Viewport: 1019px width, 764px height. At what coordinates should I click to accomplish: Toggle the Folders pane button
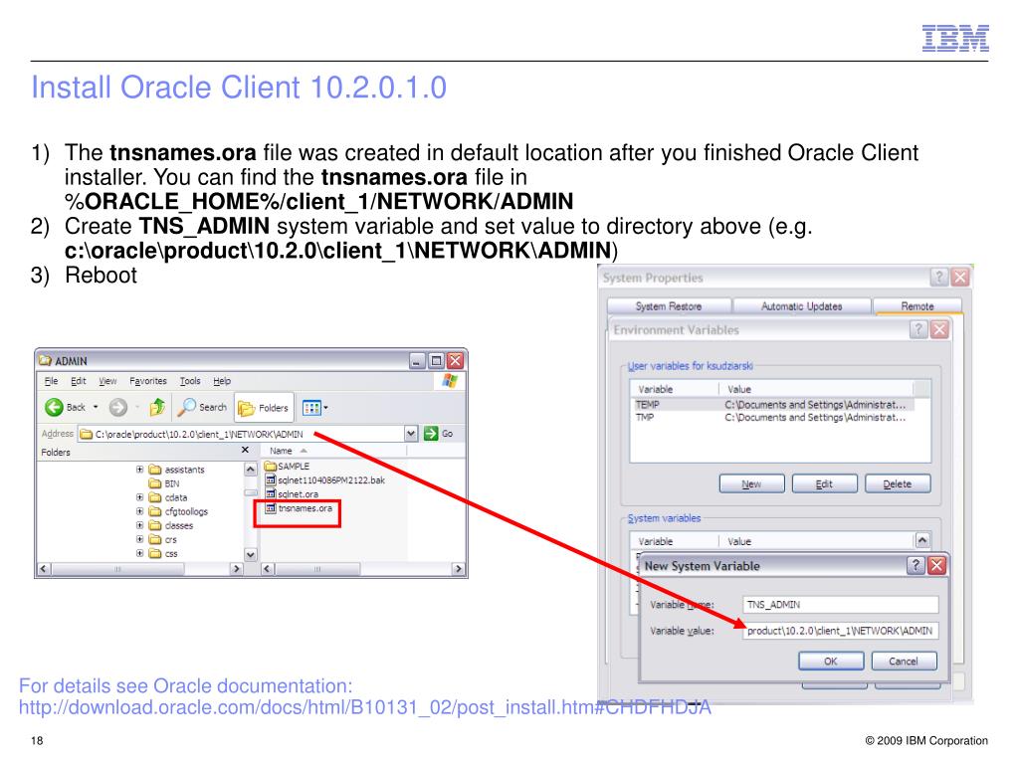pos(264,408)
